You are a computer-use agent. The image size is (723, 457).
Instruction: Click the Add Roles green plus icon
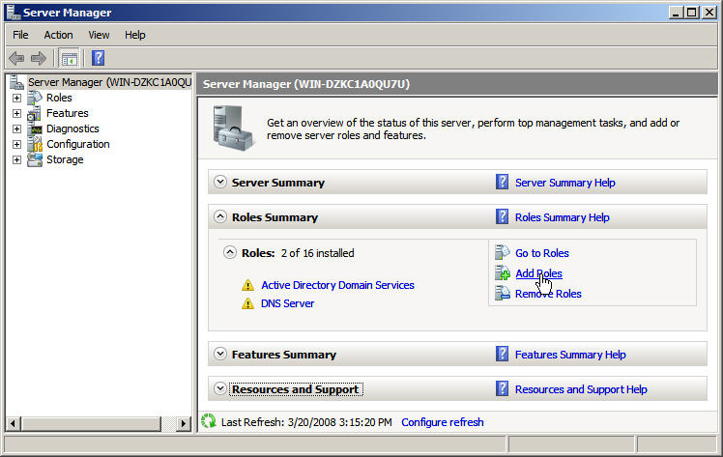503,272
